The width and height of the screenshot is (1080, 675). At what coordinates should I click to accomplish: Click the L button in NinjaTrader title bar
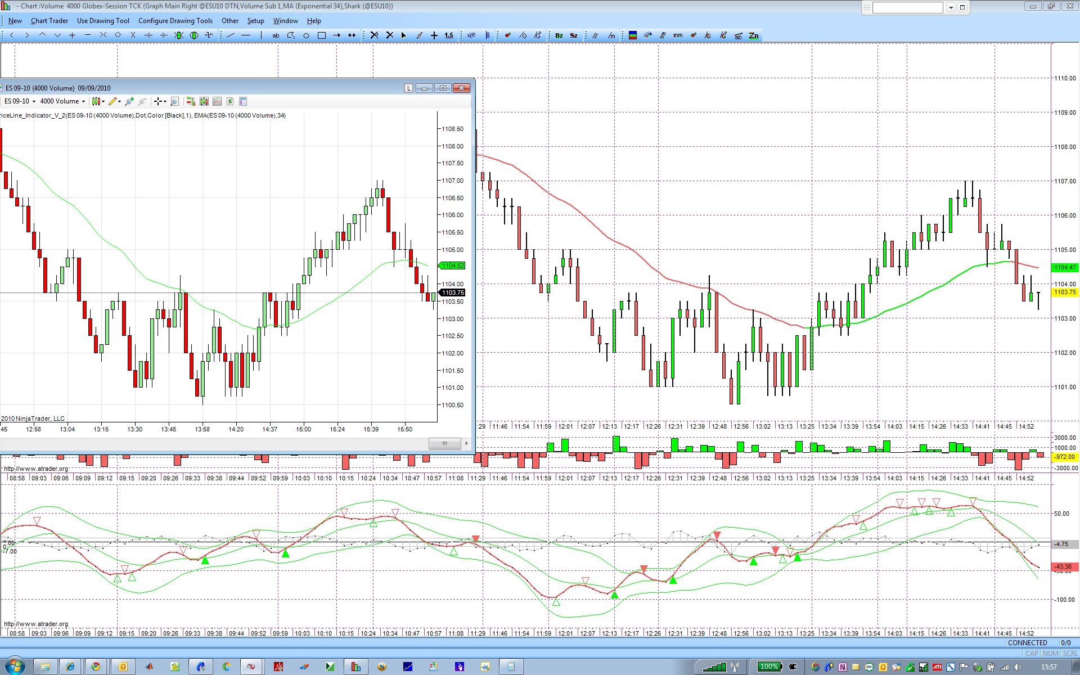coord(409,88)
